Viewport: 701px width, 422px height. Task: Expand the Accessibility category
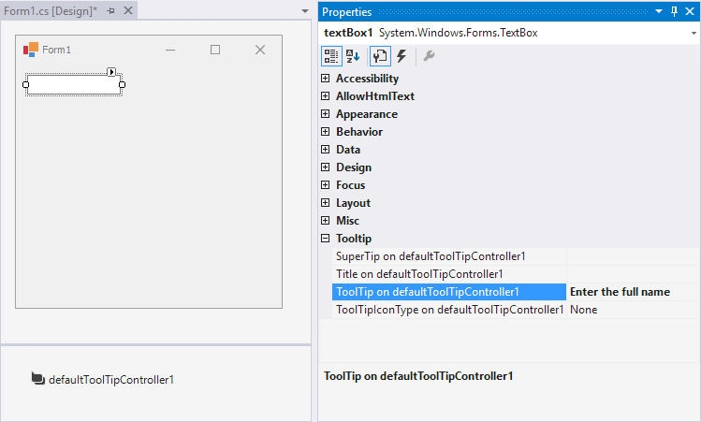pos(326,79)
